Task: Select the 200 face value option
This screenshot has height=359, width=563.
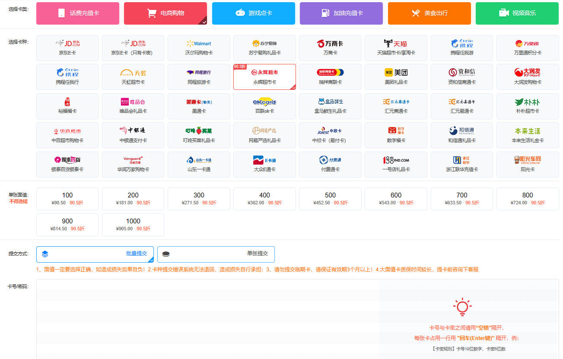Action: pos(133,199)
